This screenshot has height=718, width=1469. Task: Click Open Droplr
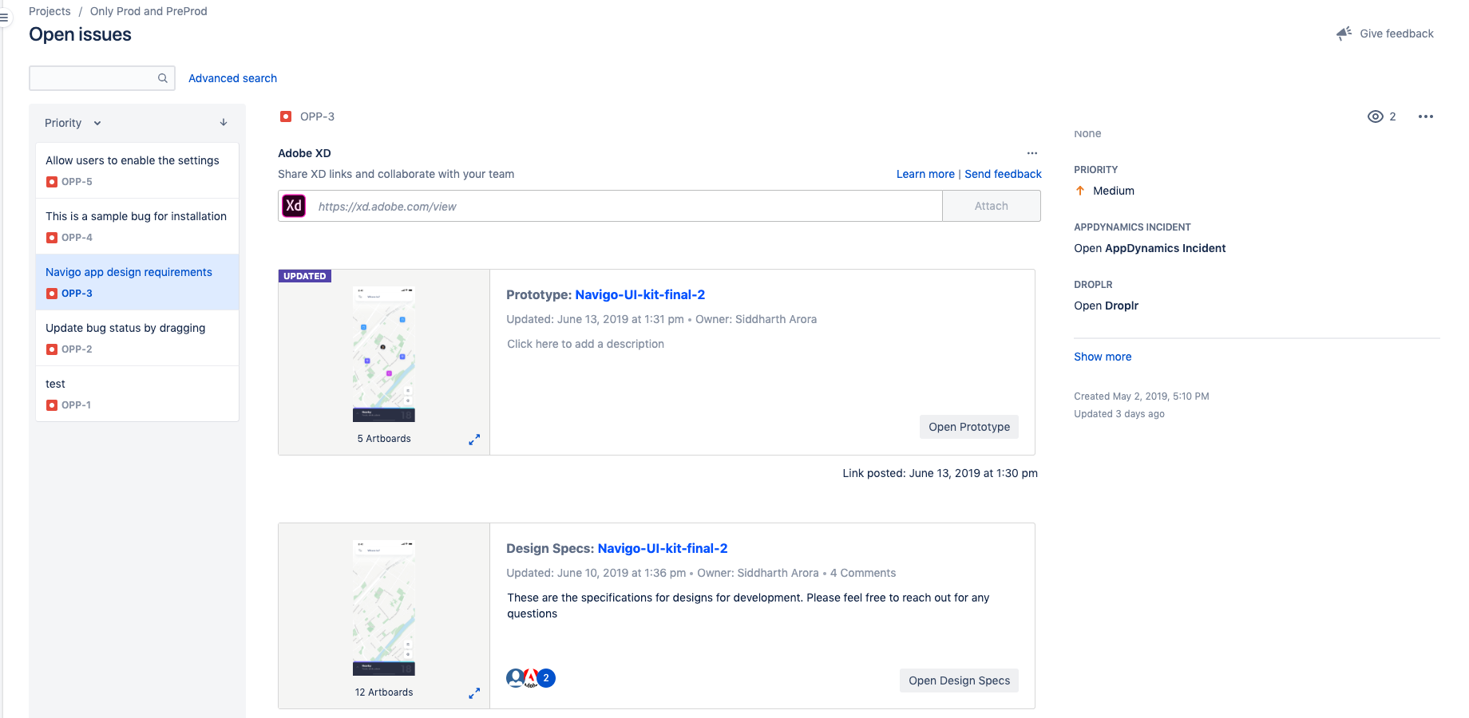(1106, 306)
